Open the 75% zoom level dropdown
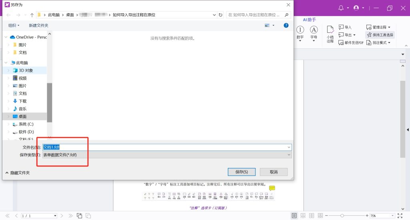Image resolution: width=410 pixels, height=220 pixels. point(392,216)
